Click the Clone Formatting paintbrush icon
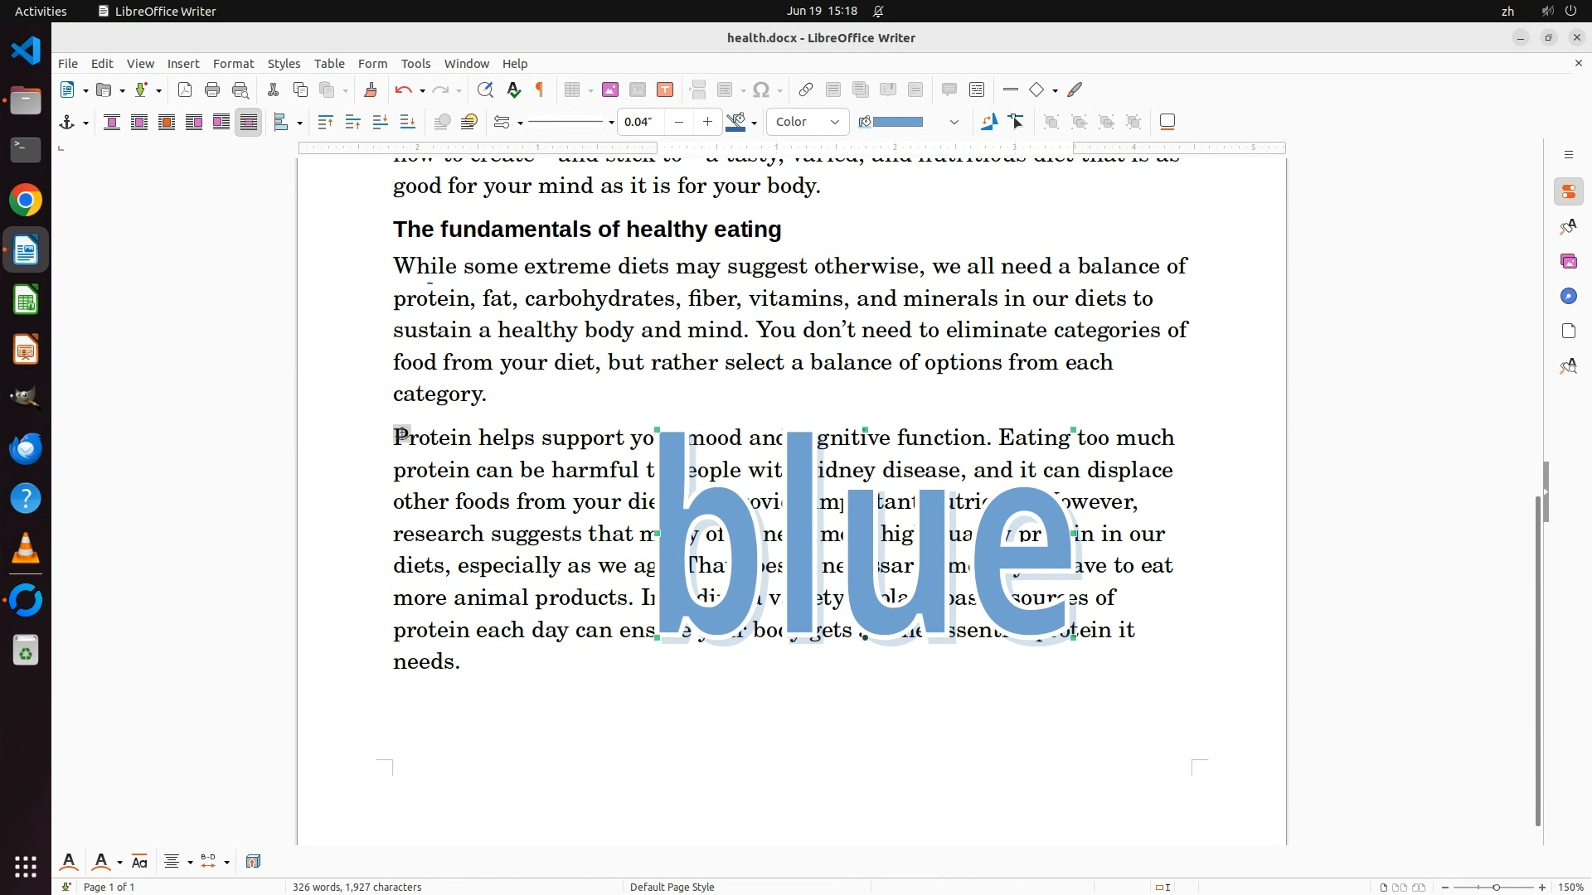 tap(371, 89)
